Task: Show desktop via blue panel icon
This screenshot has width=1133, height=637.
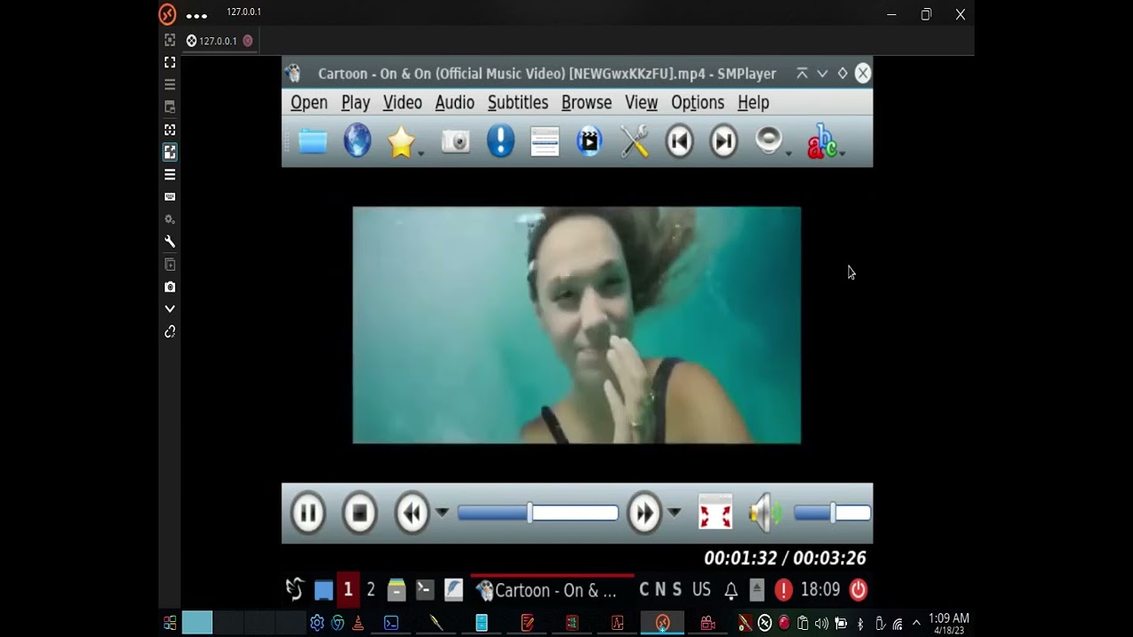Action: 324,590
